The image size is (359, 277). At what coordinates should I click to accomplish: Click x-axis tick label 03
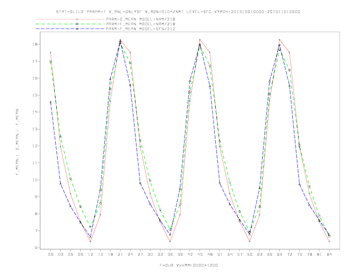[60, 254]
